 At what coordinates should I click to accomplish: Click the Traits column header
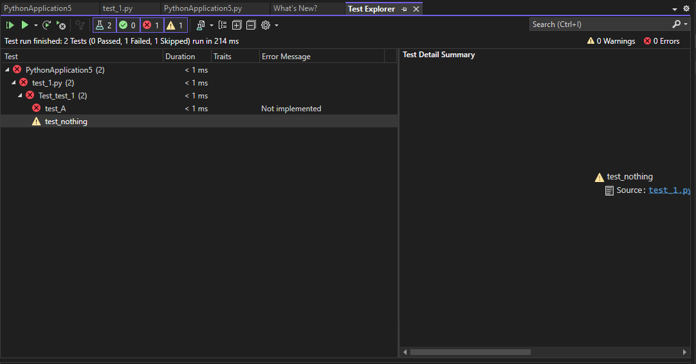coord(235,57)
